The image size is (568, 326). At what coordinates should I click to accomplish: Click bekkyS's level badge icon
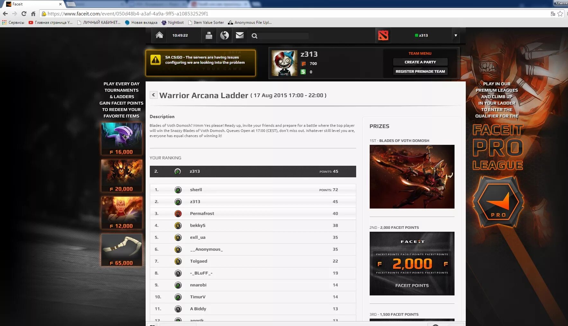(178, 226)
